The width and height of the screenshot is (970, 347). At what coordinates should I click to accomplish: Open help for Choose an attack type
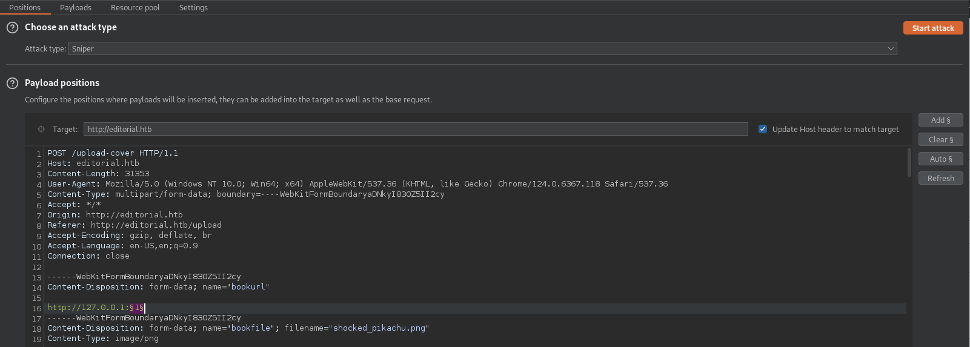pos(12,27)
